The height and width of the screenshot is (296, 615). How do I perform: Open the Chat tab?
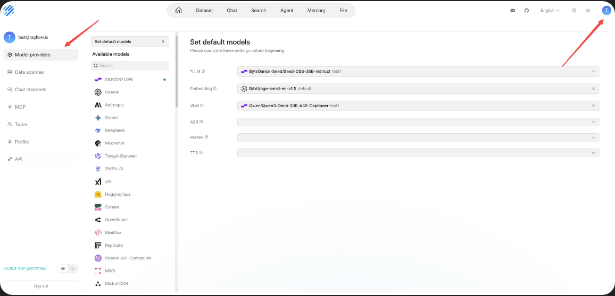[232, 11]
